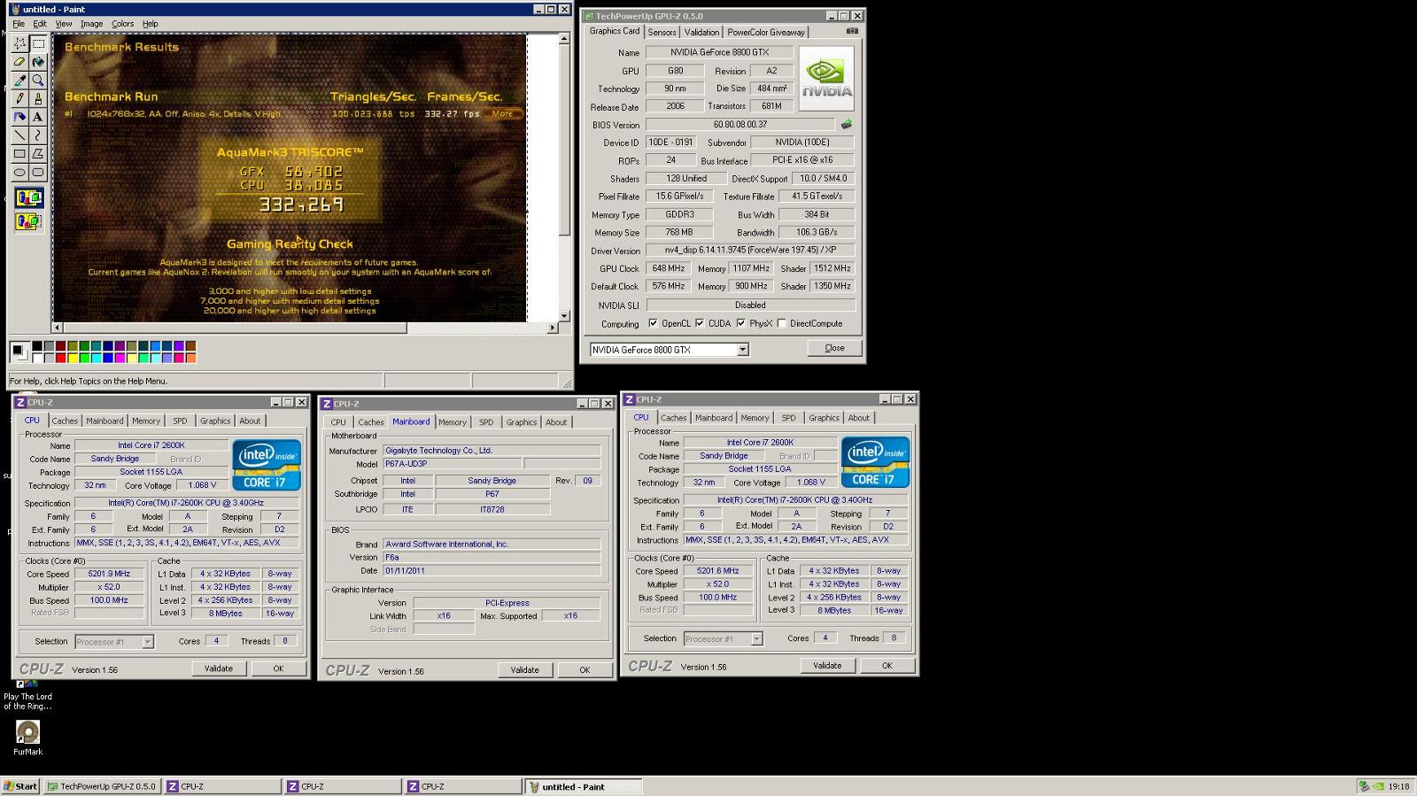
Task: Toggle the PhysX checkbox in GPU-Z
Action: pos(740,323)
